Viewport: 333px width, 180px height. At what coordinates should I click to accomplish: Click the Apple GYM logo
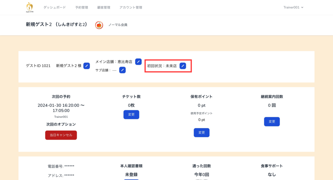pos(30,7)
